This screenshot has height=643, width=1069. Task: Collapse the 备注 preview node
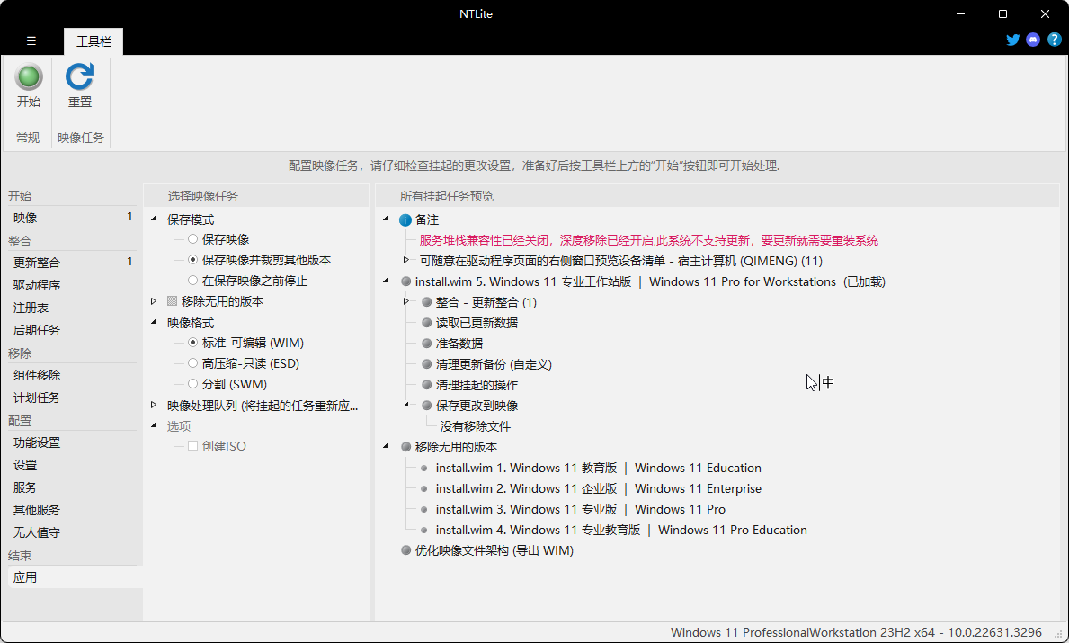coord(385,219)
